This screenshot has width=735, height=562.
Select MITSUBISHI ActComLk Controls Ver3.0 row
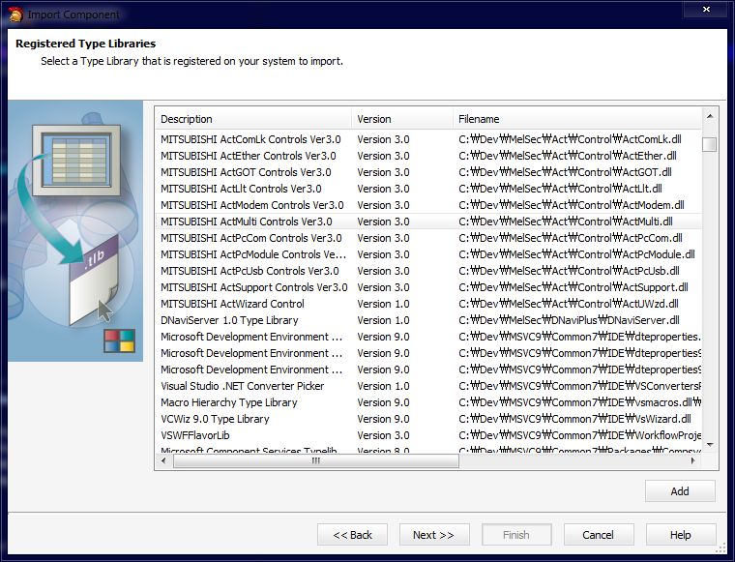tap(250, 139)
